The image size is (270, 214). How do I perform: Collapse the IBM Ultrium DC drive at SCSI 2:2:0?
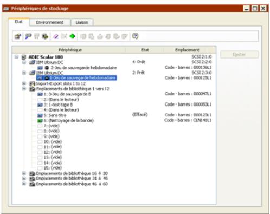click(24, 62)
